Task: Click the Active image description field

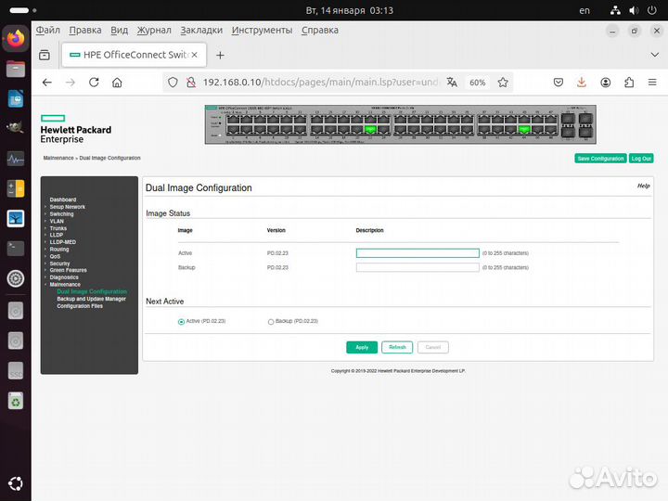Action: (417, 253)
